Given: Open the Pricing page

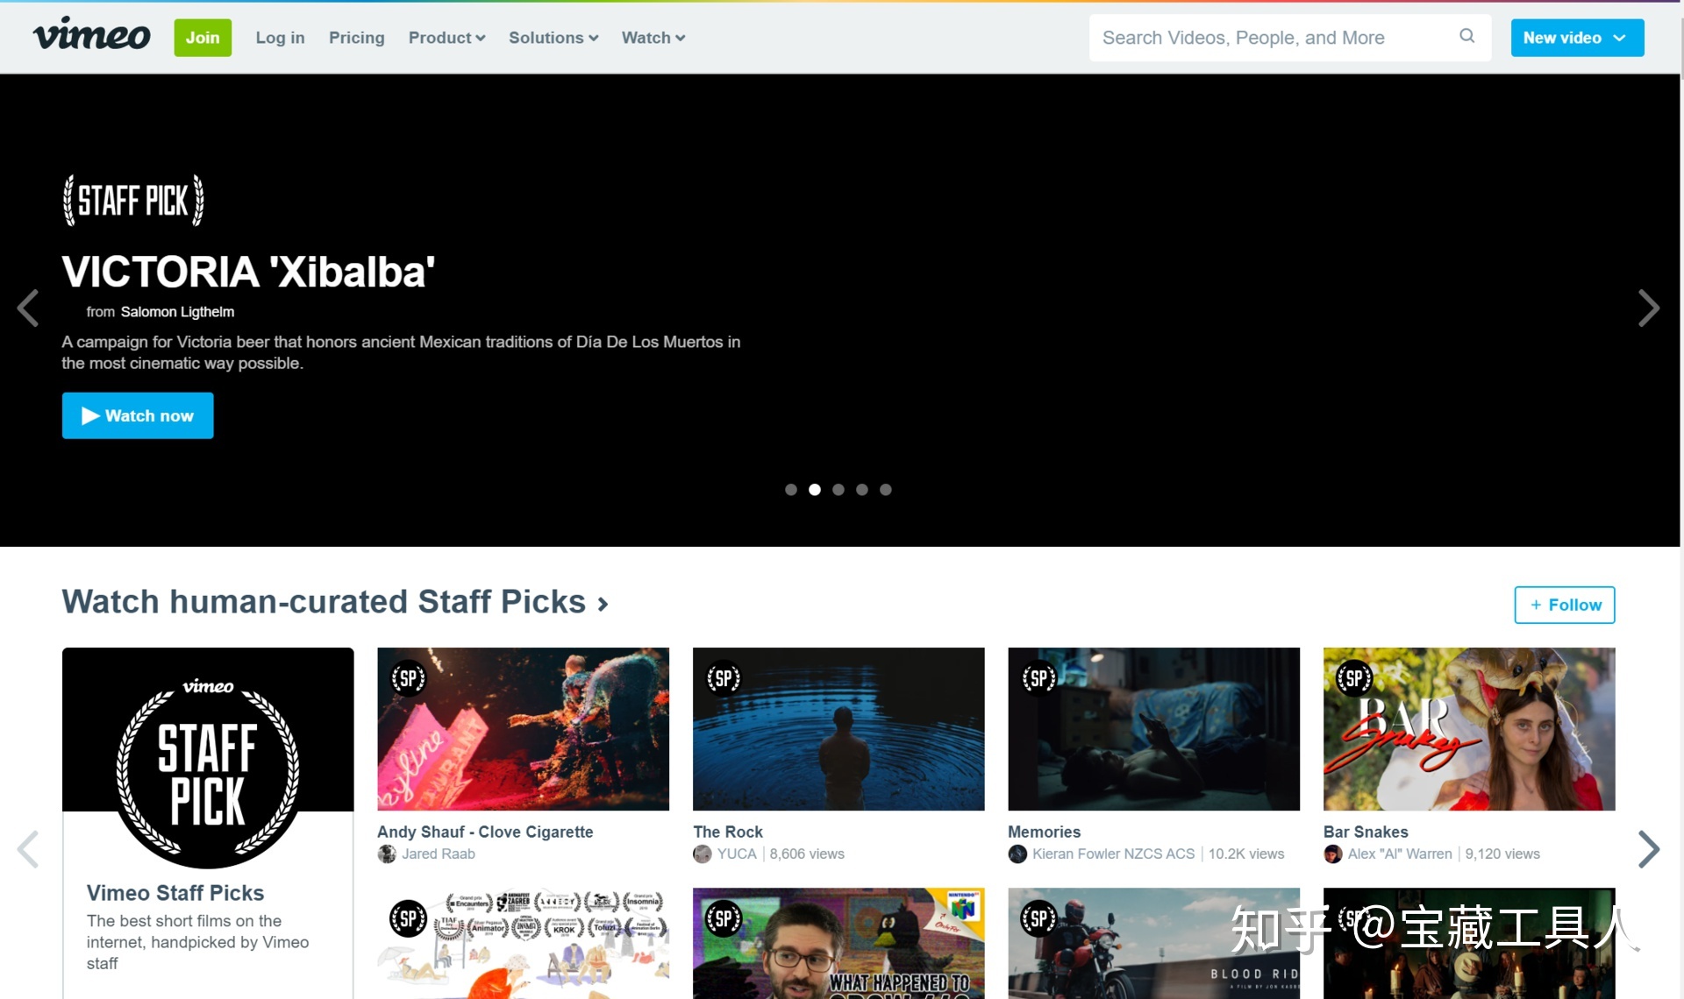Looking at the screenshot, I should coord(356,38).
